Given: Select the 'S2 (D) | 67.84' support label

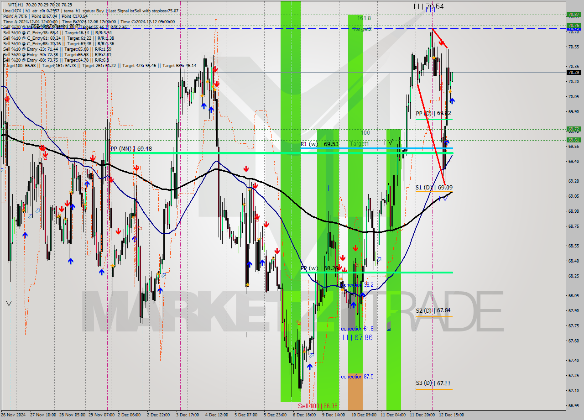Looking at the screenshot, I should coord(434,310).
